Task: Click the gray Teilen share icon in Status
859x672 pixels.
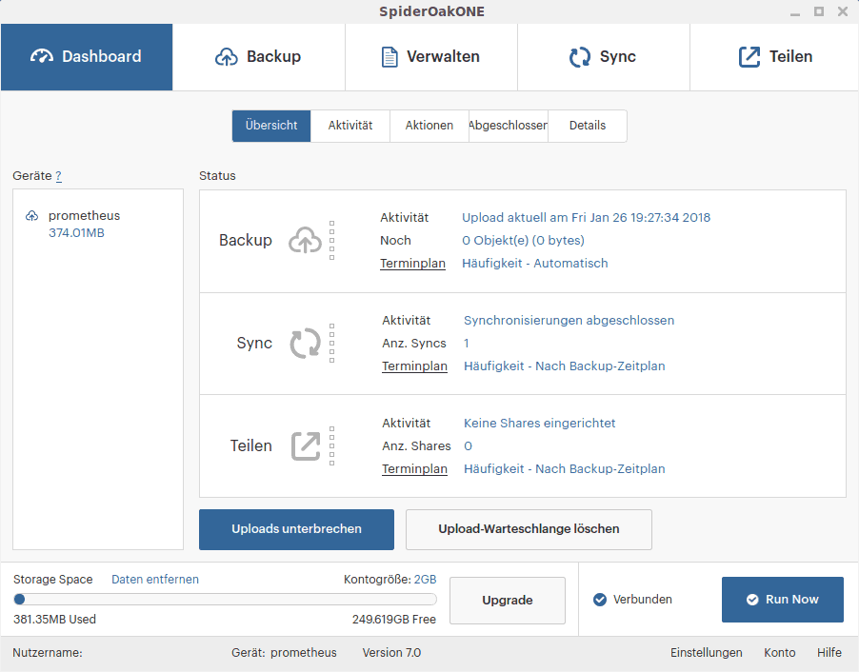Action: tap(305, 445)
